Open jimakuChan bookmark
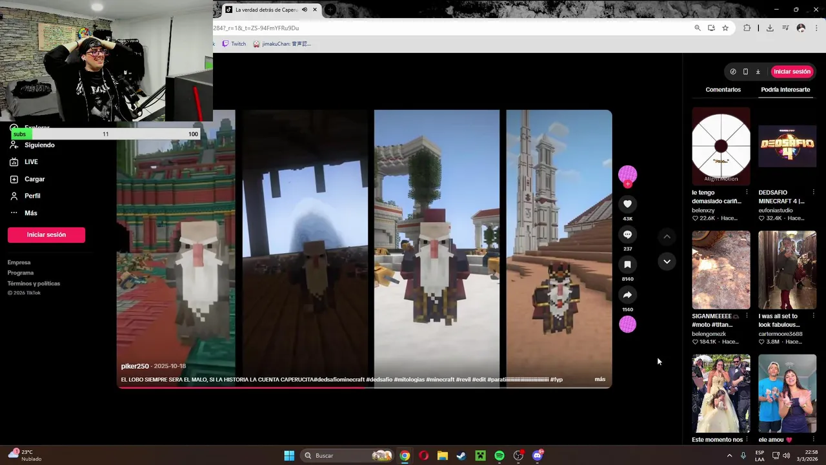Screen dimensions: 826x465 pos(282,44)
